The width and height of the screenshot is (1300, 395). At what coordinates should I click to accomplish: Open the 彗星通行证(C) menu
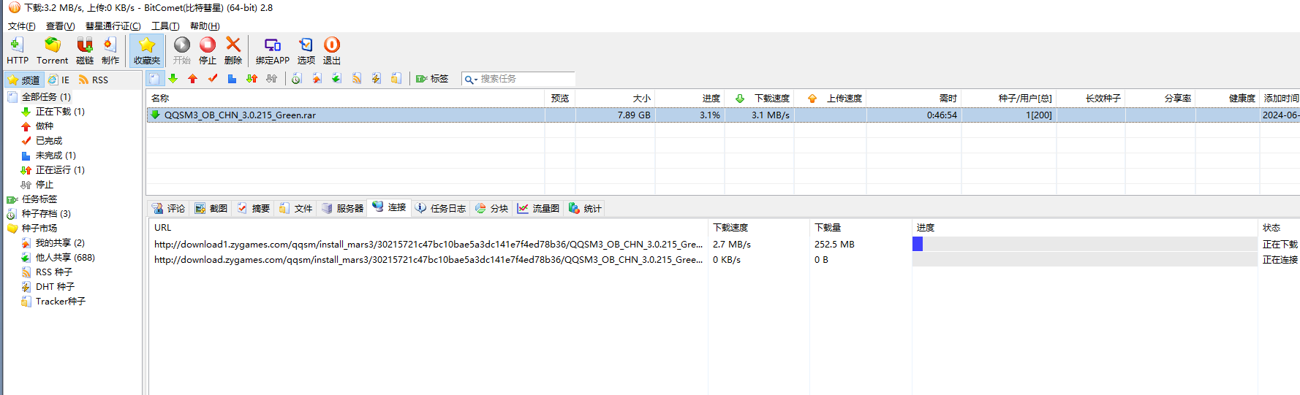click(113, 26)
